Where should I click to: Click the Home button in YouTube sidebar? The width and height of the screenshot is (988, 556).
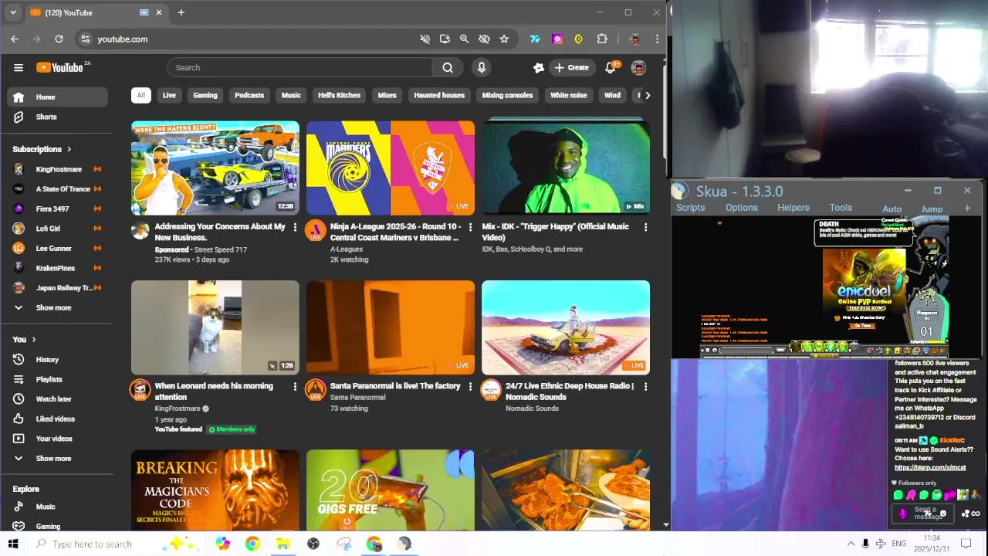coord(58,97)
